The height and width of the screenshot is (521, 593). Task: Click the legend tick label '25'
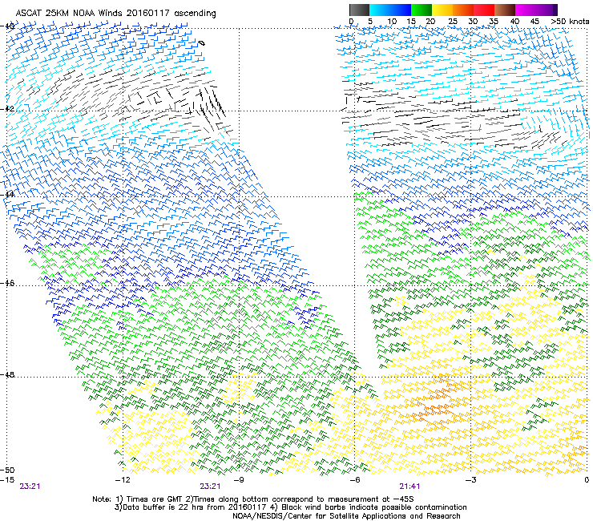pos(453,22)
